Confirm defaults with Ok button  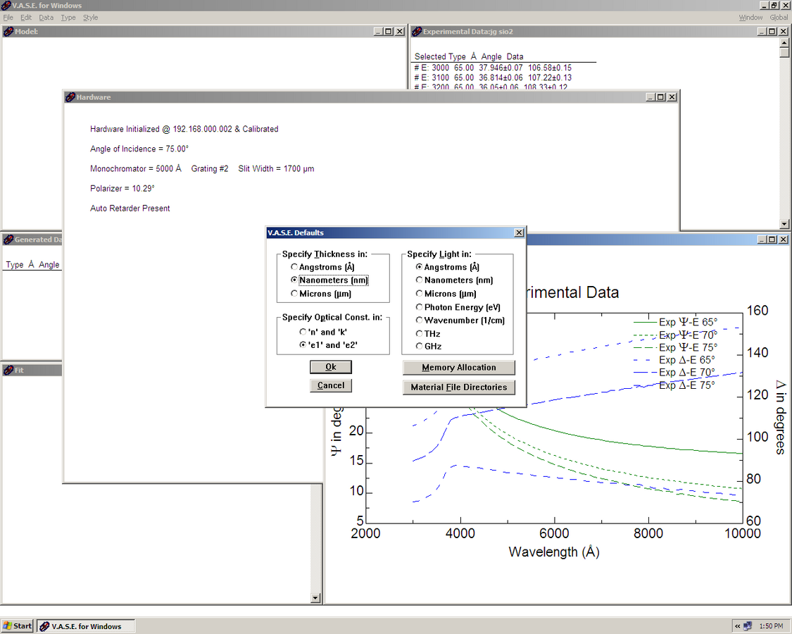(331, 367)
